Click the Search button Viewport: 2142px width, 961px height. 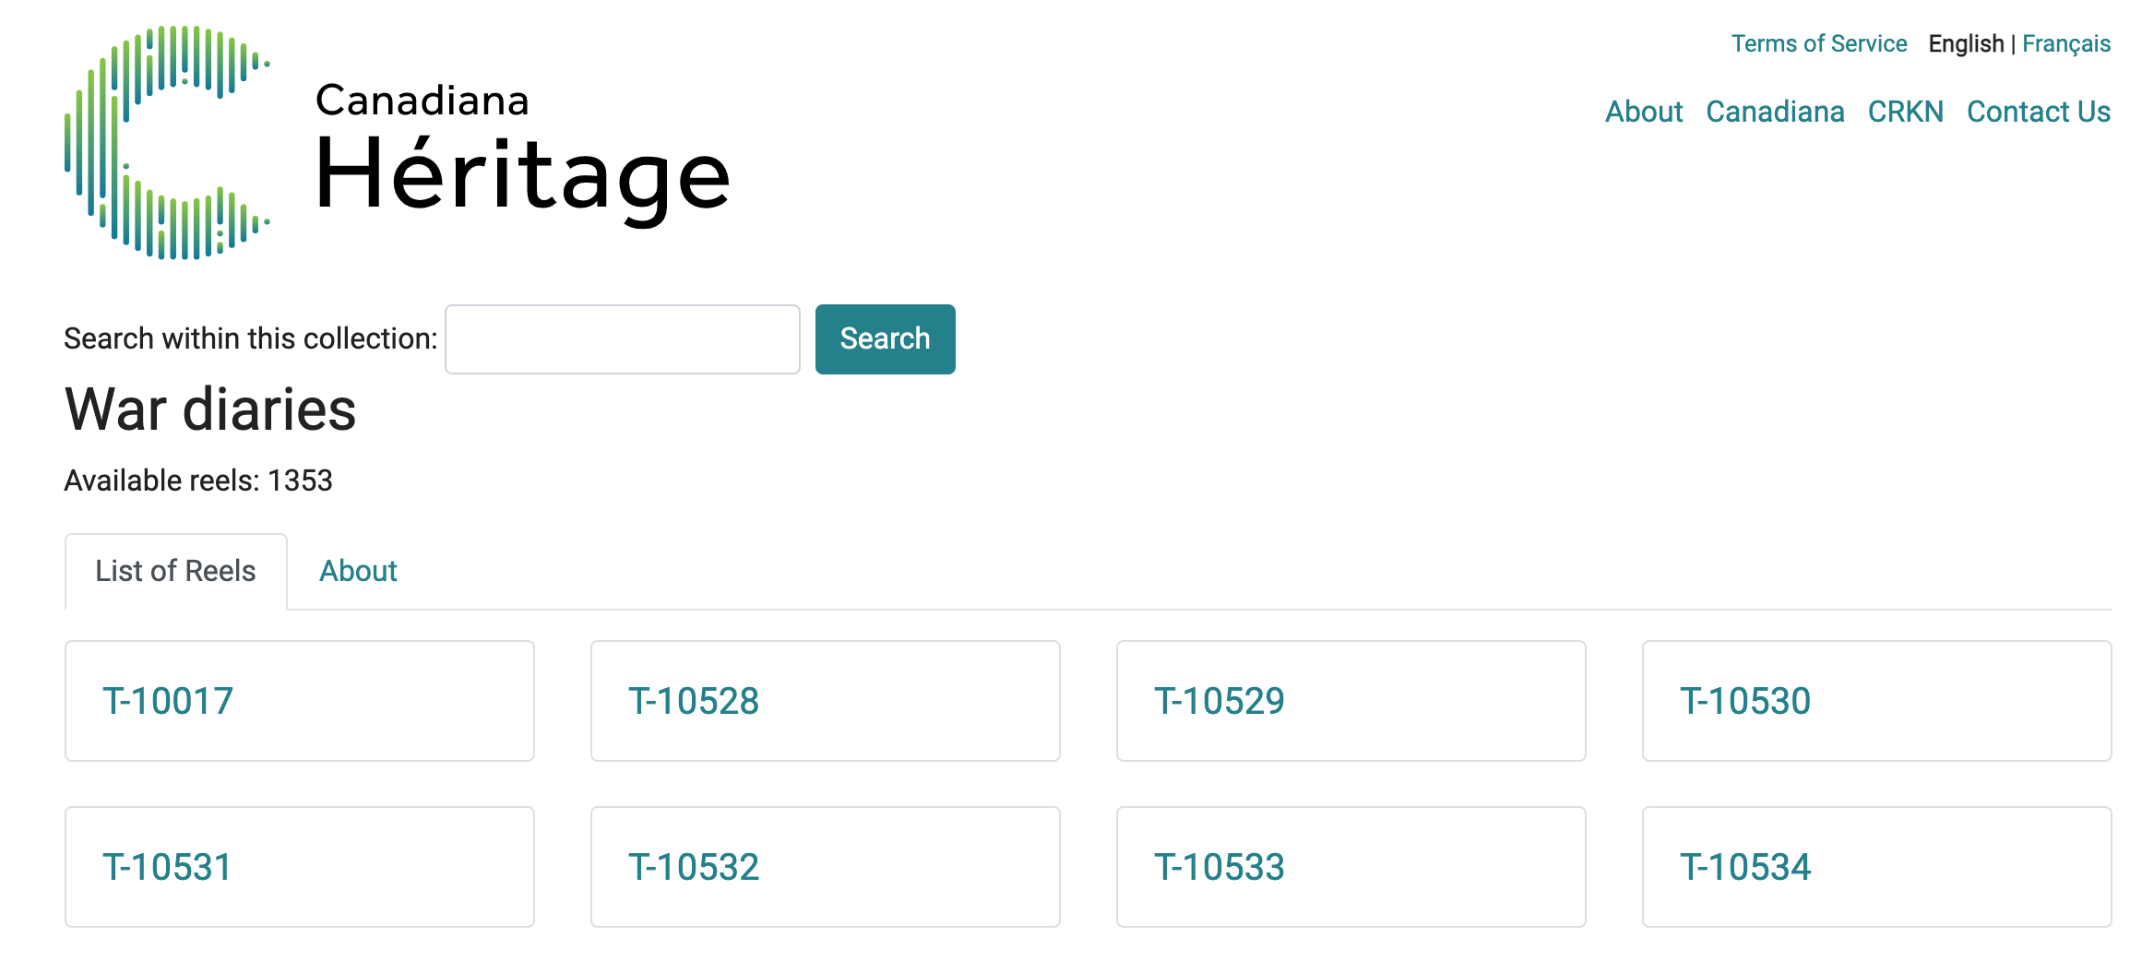click(886, 339)
